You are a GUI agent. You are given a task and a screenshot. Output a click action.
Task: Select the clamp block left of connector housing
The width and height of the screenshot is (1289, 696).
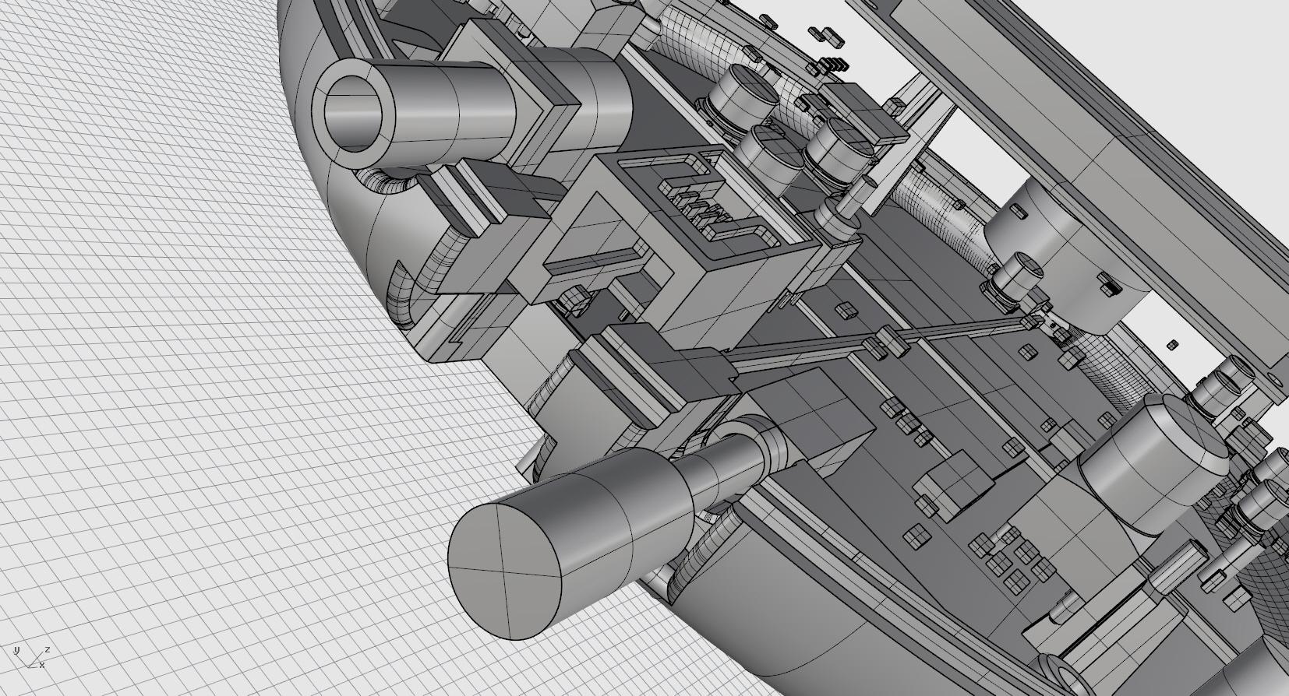(x=499, y=230)
